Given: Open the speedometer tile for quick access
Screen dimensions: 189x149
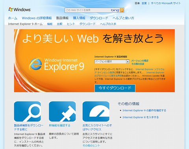Looking at the screenshot, I should tap(96, 112).
